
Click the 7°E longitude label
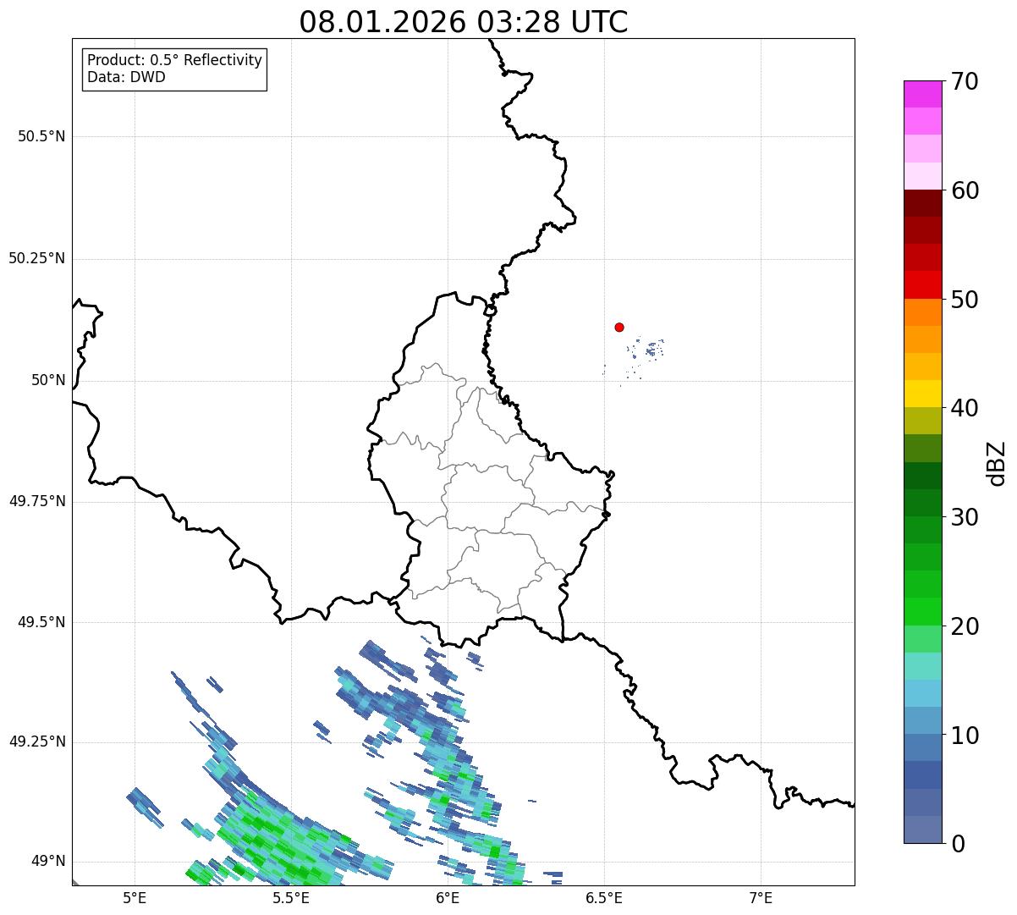coord(761,897)
